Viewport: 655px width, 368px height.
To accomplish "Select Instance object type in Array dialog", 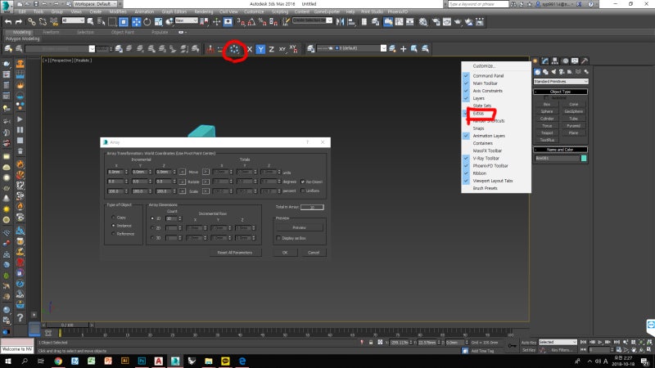I will point(113,226).
